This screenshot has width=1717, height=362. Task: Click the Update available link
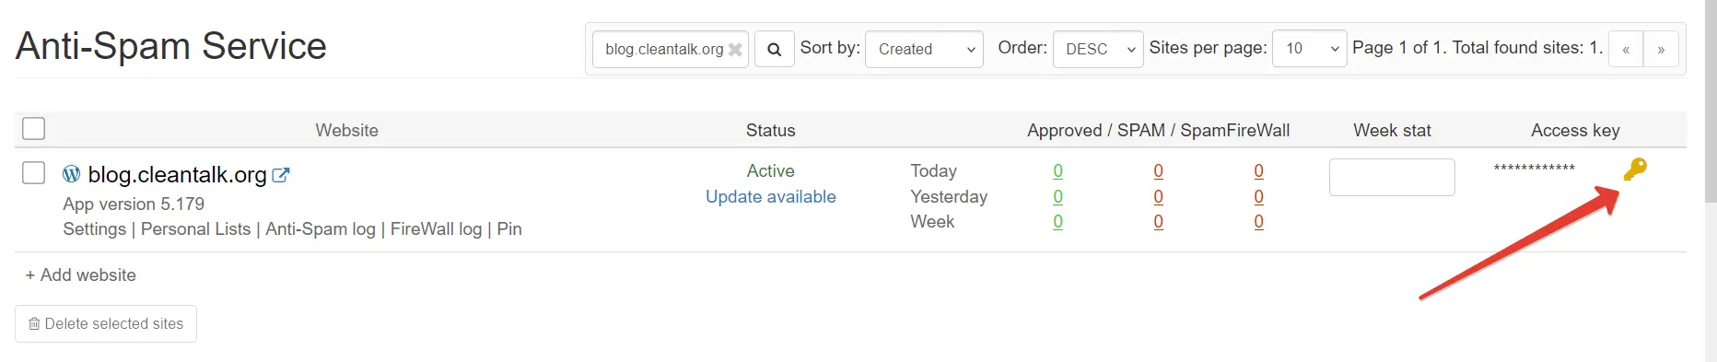[771, 196]
